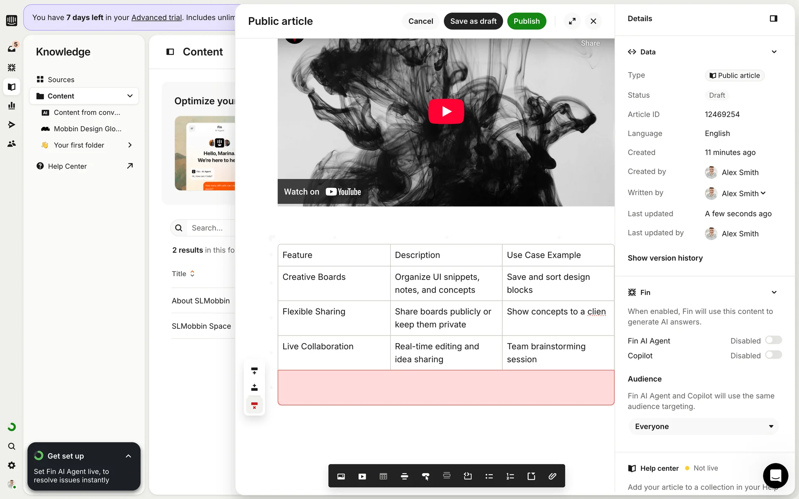Screen dimensions: 799x499
Task: Add a bulleted list
Action: [x=489, y=476]
